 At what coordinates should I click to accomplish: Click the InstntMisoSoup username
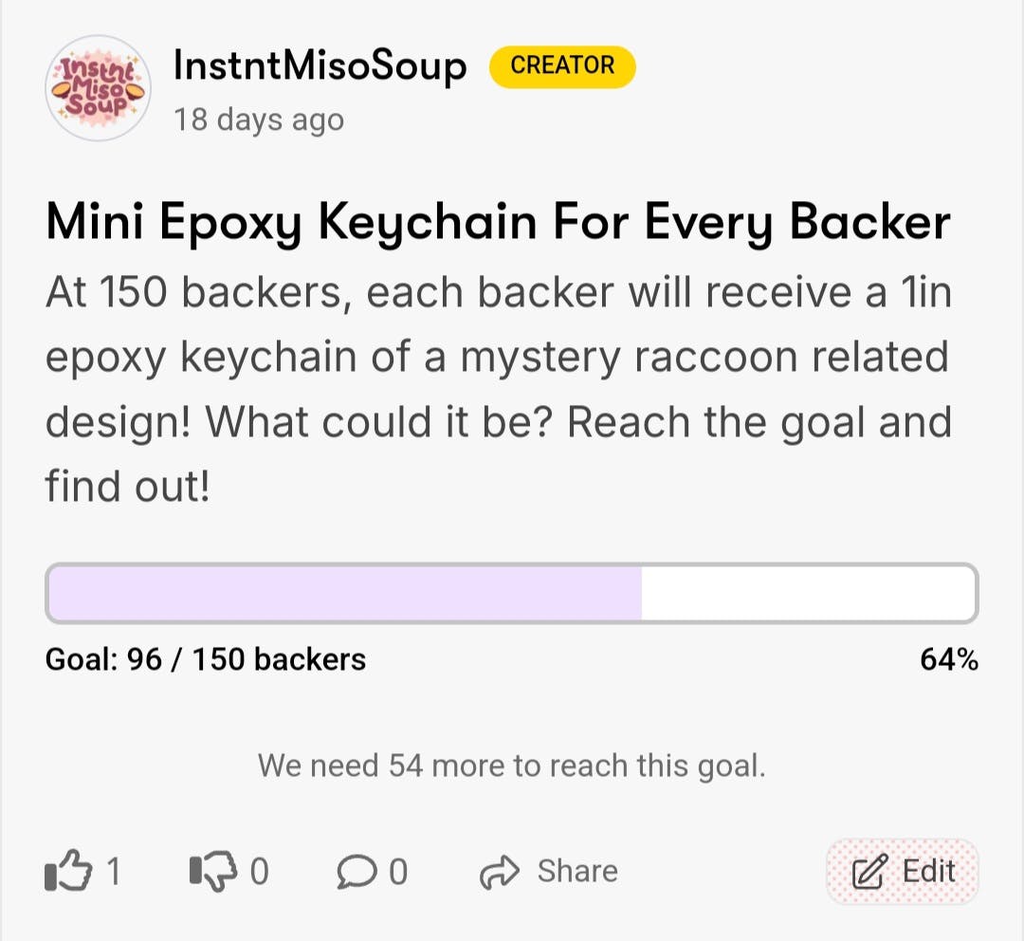[x=320, y=66]
